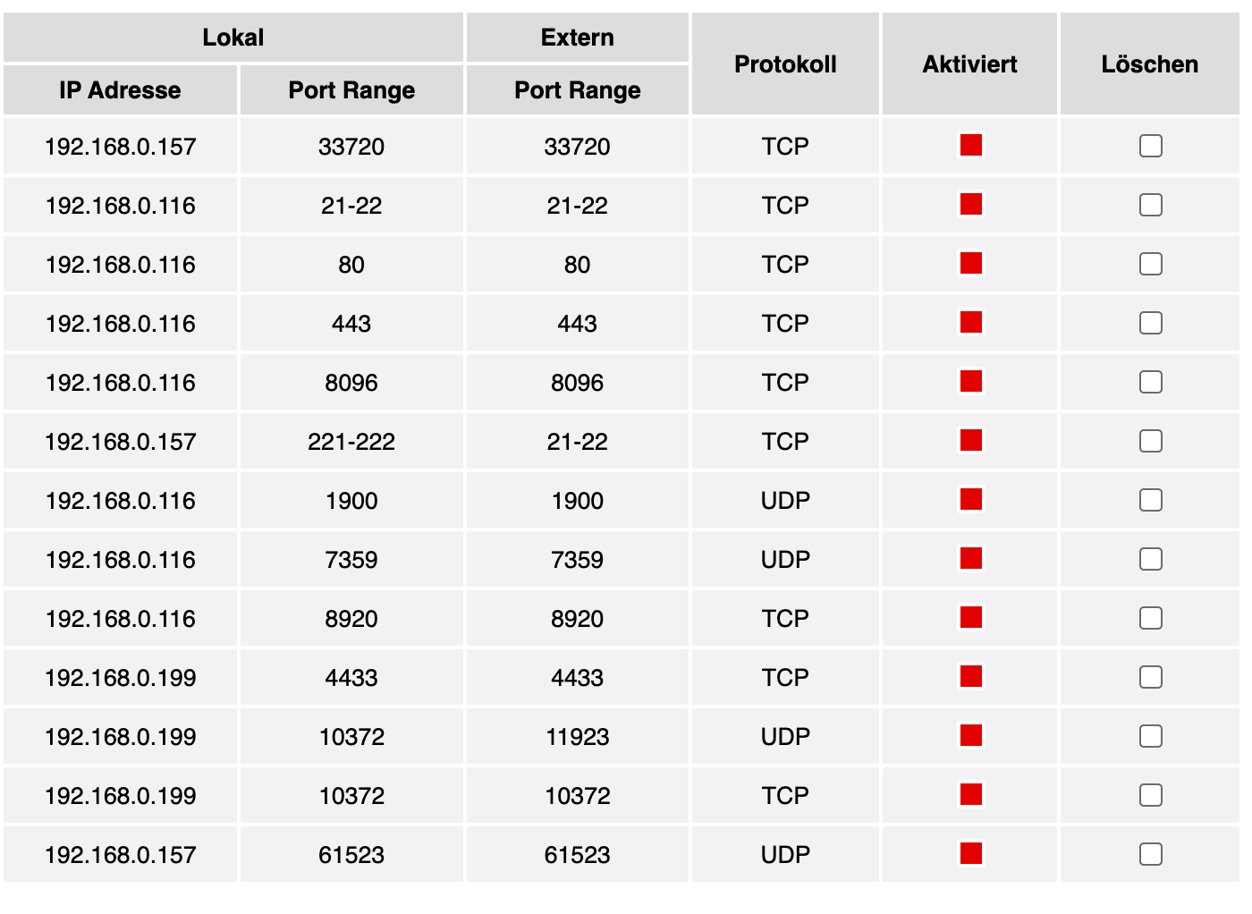Tick the Löschen checkbox for port 61523

coord(1151,854)
